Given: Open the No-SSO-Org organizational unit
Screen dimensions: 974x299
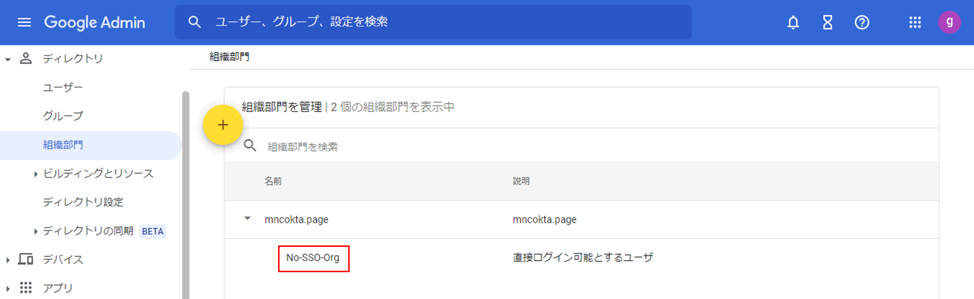Looking at the screenshot, I should [x=313, y=258].
